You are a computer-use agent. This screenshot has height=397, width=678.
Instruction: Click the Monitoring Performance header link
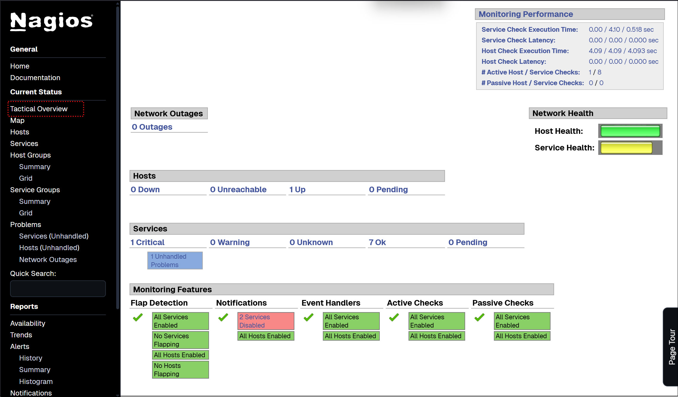click(526, 14)
